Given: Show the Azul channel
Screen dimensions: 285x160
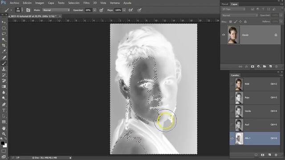Looking at the screenshot, I should point(232,124).
